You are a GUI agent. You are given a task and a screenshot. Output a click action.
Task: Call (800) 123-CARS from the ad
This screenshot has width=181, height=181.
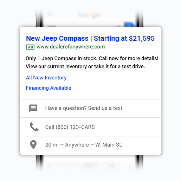[x=70, y=127]
